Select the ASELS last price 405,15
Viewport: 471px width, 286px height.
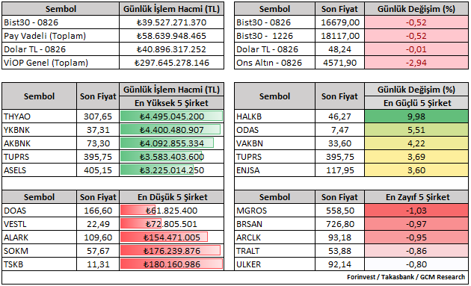[x=98, y=170]
